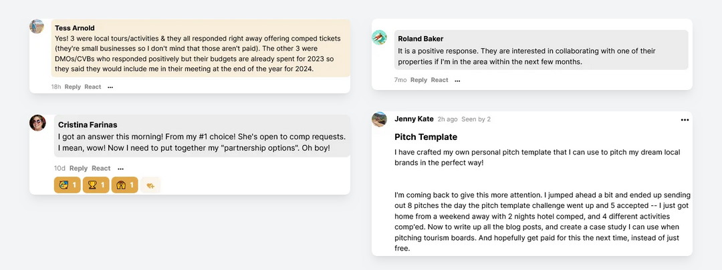Reply to Tess Arnold's comment
This screenshot has height=270, width=722.
click(x=73, y=87)
